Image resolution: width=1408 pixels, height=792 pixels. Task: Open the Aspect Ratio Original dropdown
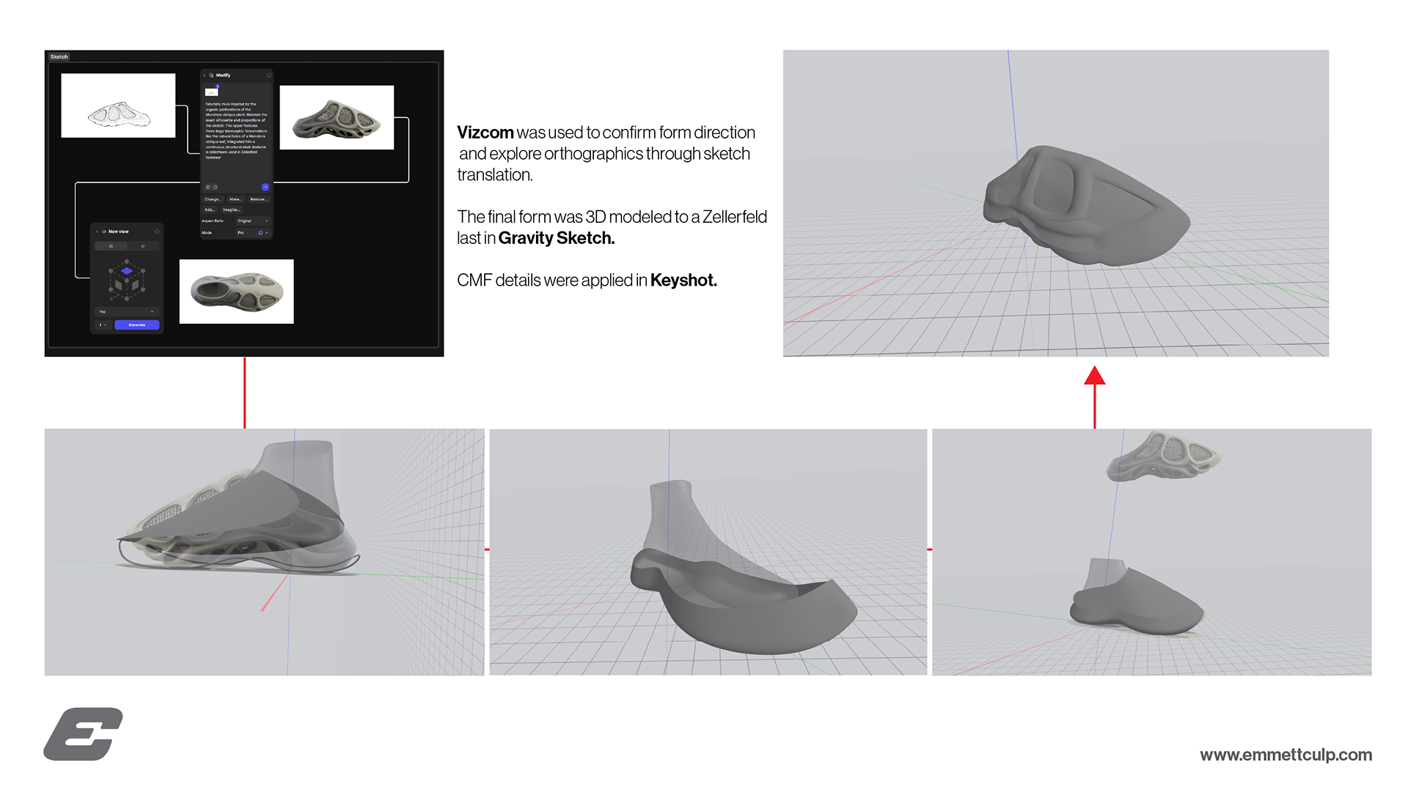point(253,221)
